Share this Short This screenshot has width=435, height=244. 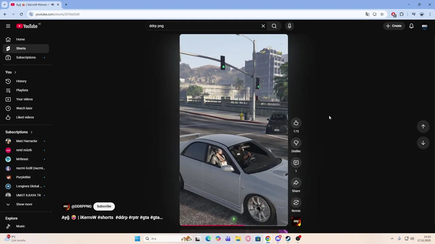click(296, 183)
